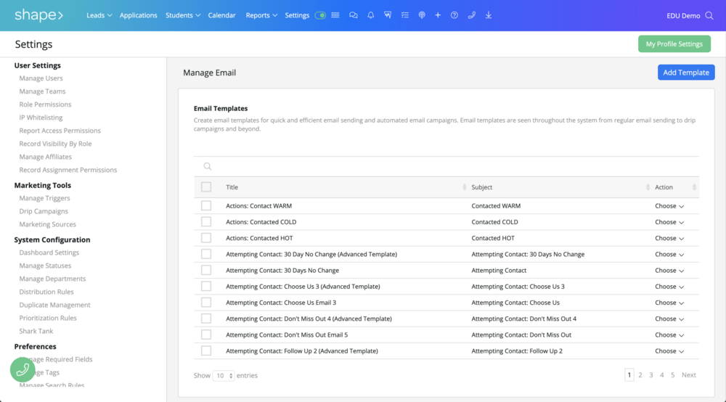Open Choose dropdown for Actions: Contacted COLD
The width and height of the screenshot is (726, 402).
tap(669, 222)
